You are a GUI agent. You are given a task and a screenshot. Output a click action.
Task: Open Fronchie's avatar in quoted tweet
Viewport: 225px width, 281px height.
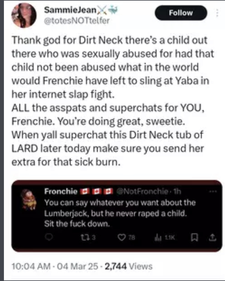(28, 199)
